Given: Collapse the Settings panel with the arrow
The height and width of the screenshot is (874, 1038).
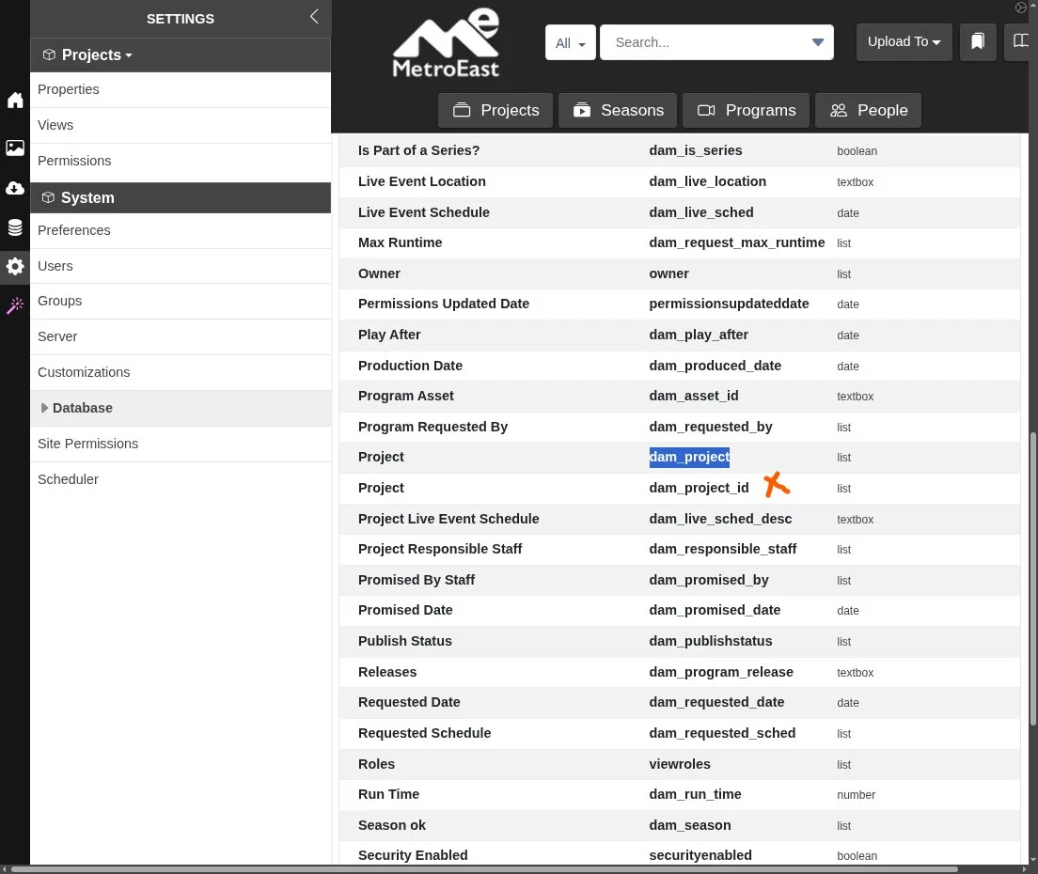Looking at the screenshot, I should click(314, 17).
